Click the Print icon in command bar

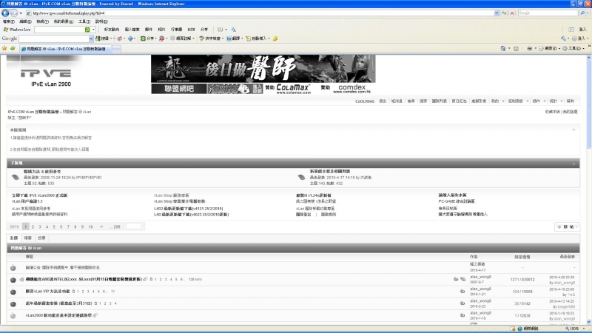529,48
